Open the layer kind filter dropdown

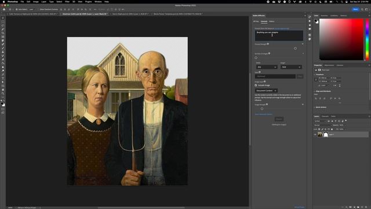pos(320,121)
